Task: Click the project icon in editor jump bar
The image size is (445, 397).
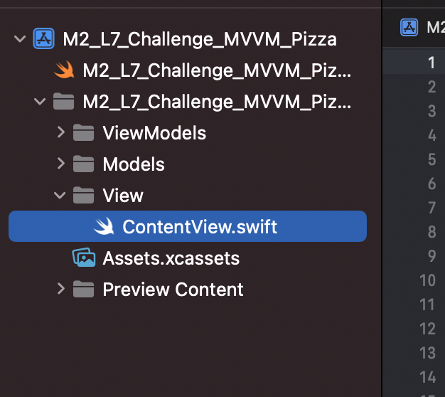Action: pos(409,27)
